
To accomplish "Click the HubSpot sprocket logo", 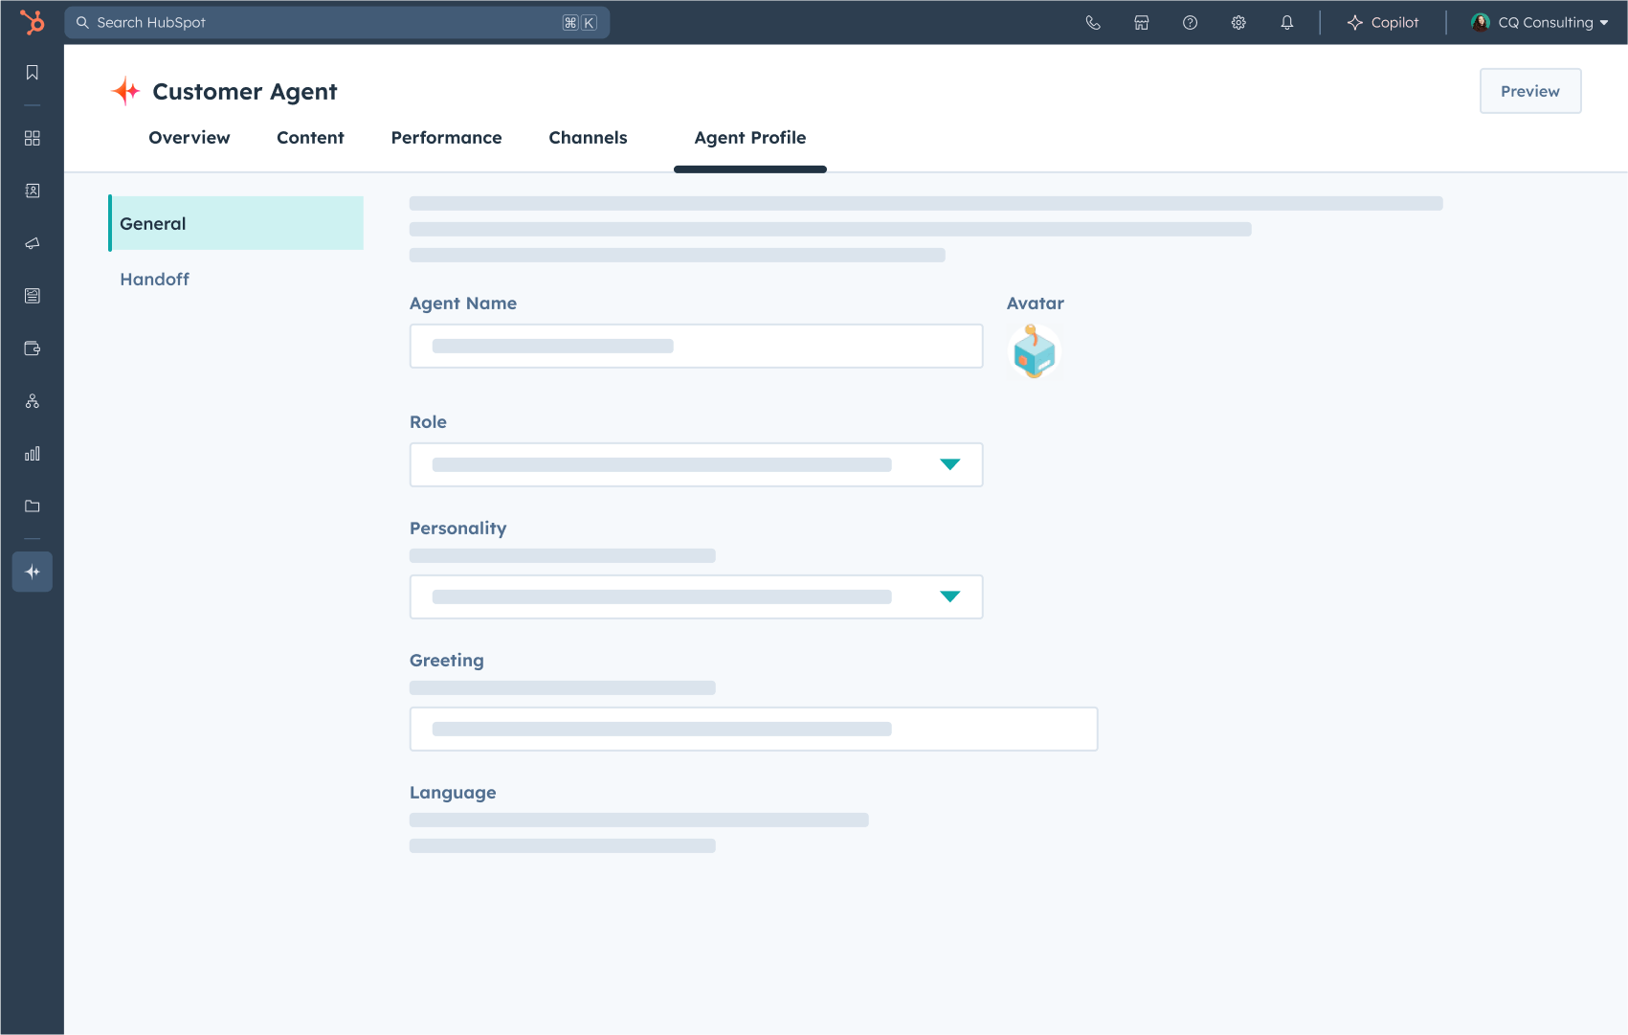I will 33,22.
